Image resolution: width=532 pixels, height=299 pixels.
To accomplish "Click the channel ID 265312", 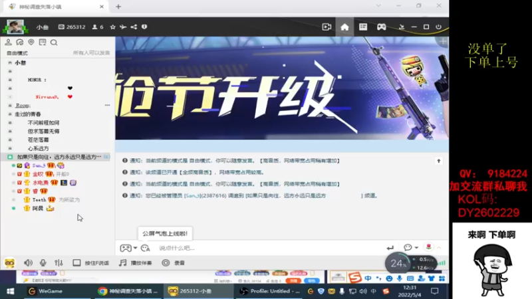I will (x=72, y=27).
